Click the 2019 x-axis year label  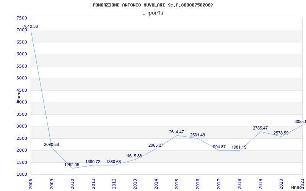260,184
